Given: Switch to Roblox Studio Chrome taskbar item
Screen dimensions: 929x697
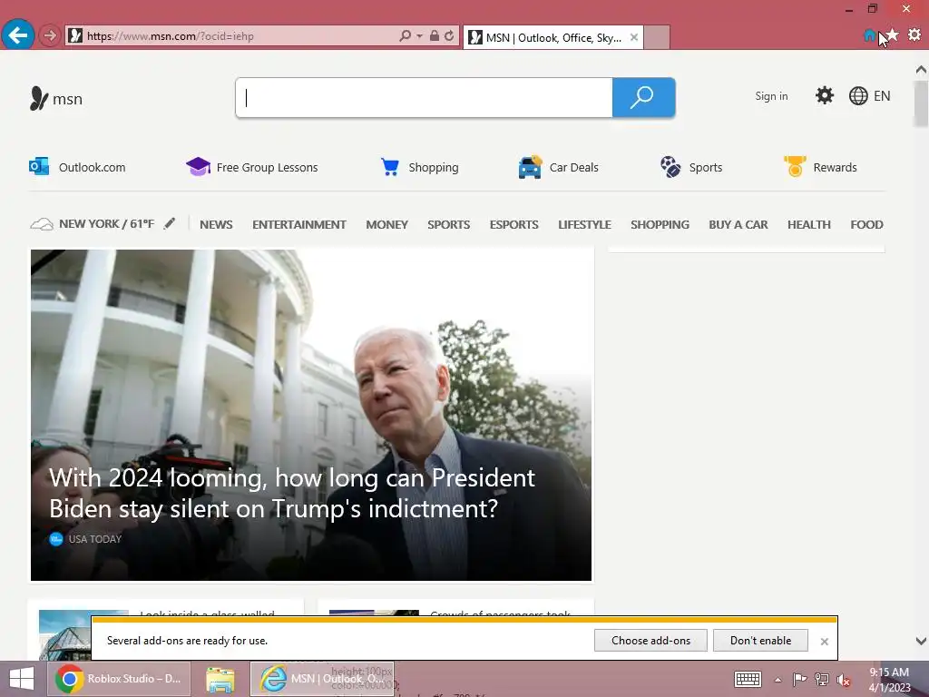Looking at the screenshot, I should pos(119,679).
